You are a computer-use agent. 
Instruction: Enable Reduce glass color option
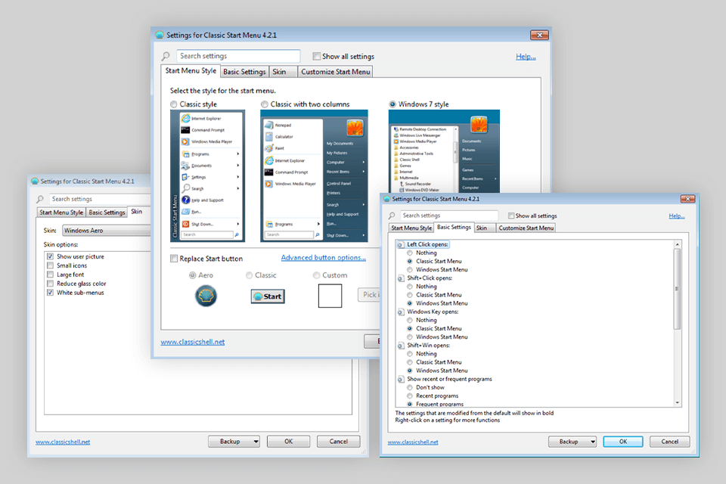[51, 284]
